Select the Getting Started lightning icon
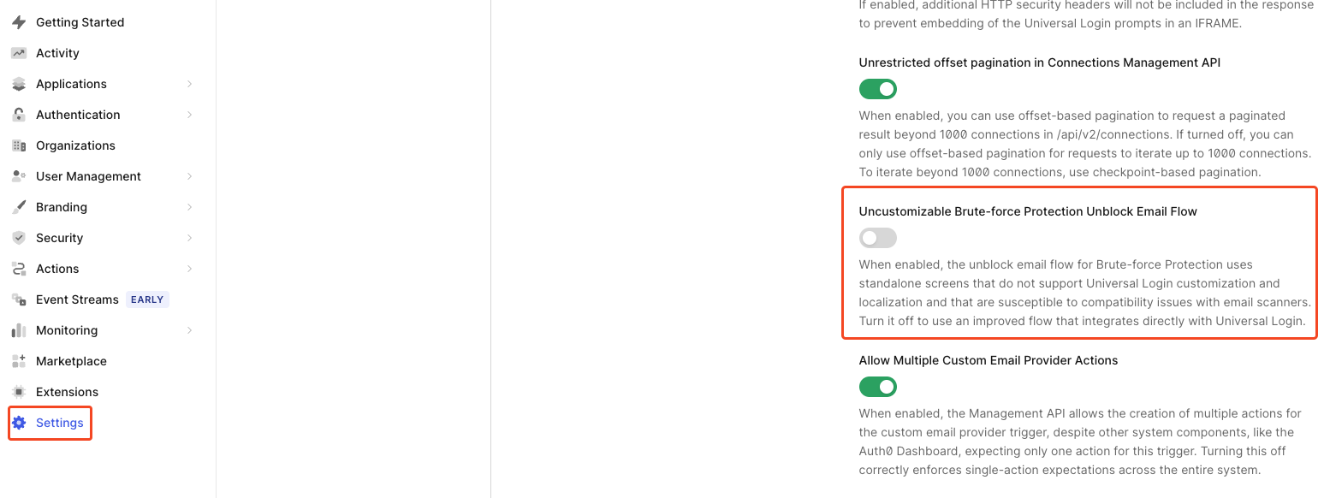 [x=18, y=21]
